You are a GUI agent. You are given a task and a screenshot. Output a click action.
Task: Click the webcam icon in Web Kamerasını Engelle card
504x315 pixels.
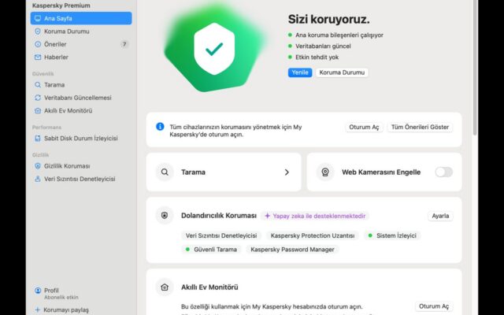click(x=325, y=172)
